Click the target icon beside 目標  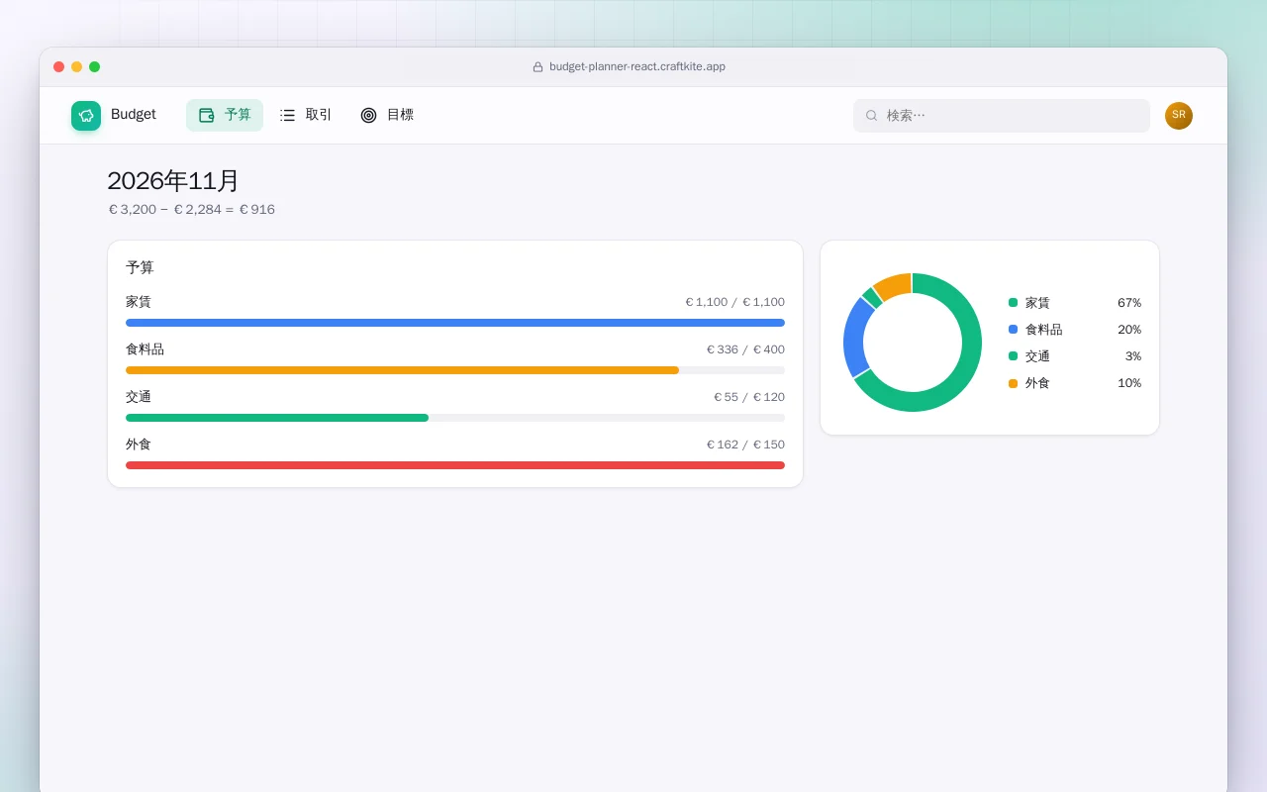[x=368, y=115]
